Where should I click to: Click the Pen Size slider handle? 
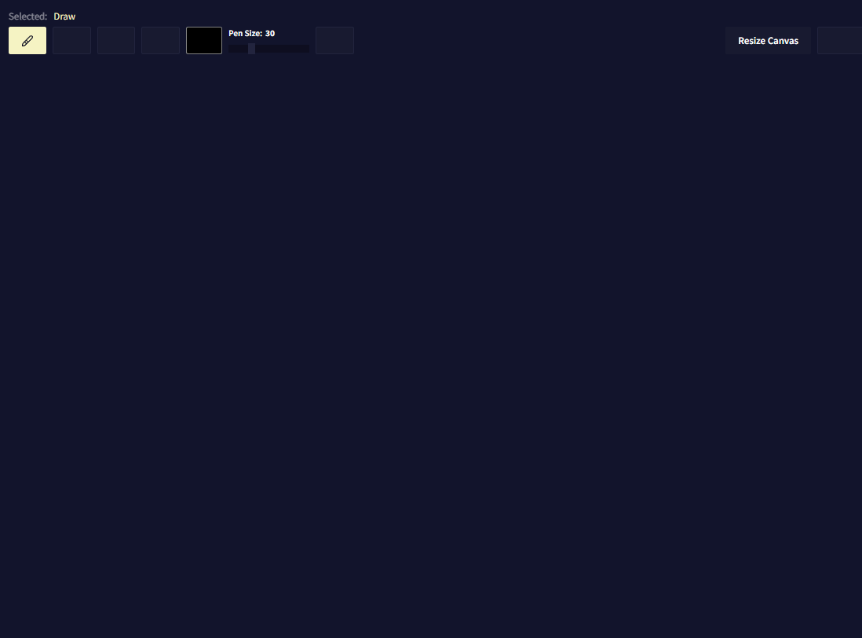250,48
